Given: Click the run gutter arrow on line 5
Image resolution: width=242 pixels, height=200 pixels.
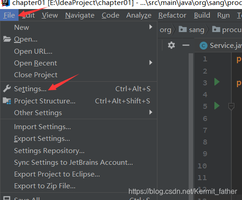Looking at the screenshot, I should coord(217,106).
